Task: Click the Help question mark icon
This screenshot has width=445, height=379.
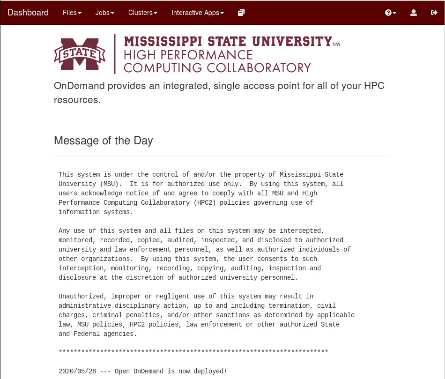Action: 388,13
